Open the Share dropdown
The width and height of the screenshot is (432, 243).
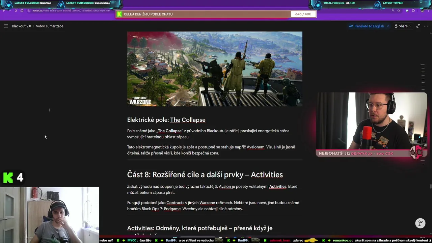click(403, 26)
